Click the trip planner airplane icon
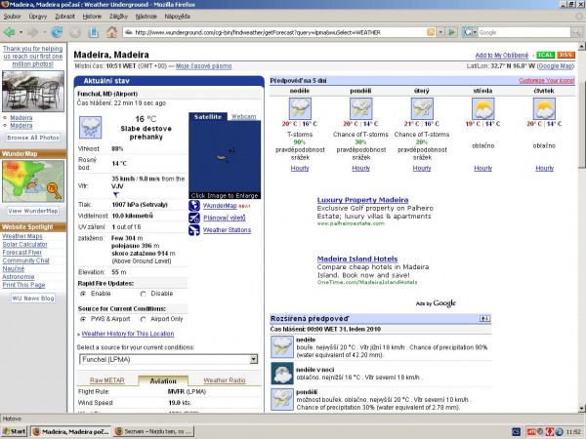Viewport: 586px width, 439px height. [194, 218]
